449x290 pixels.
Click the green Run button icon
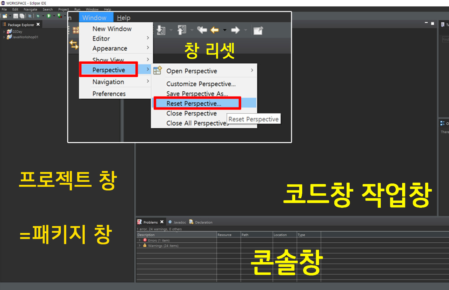(x=49, y=16)
